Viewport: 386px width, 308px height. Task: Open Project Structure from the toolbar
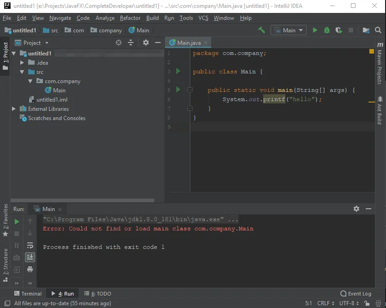pyautogui.click(x=366, y=30)
